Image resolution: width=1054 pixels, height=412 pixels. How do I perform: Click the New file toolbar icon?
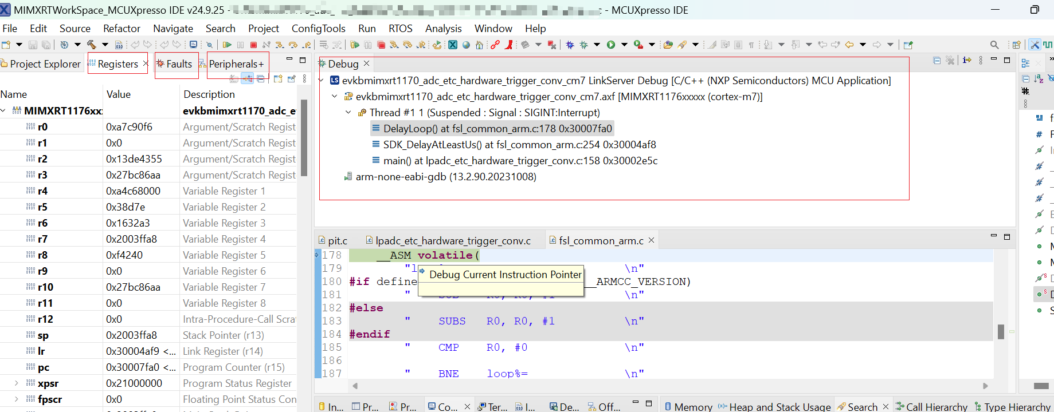(6, 45)
